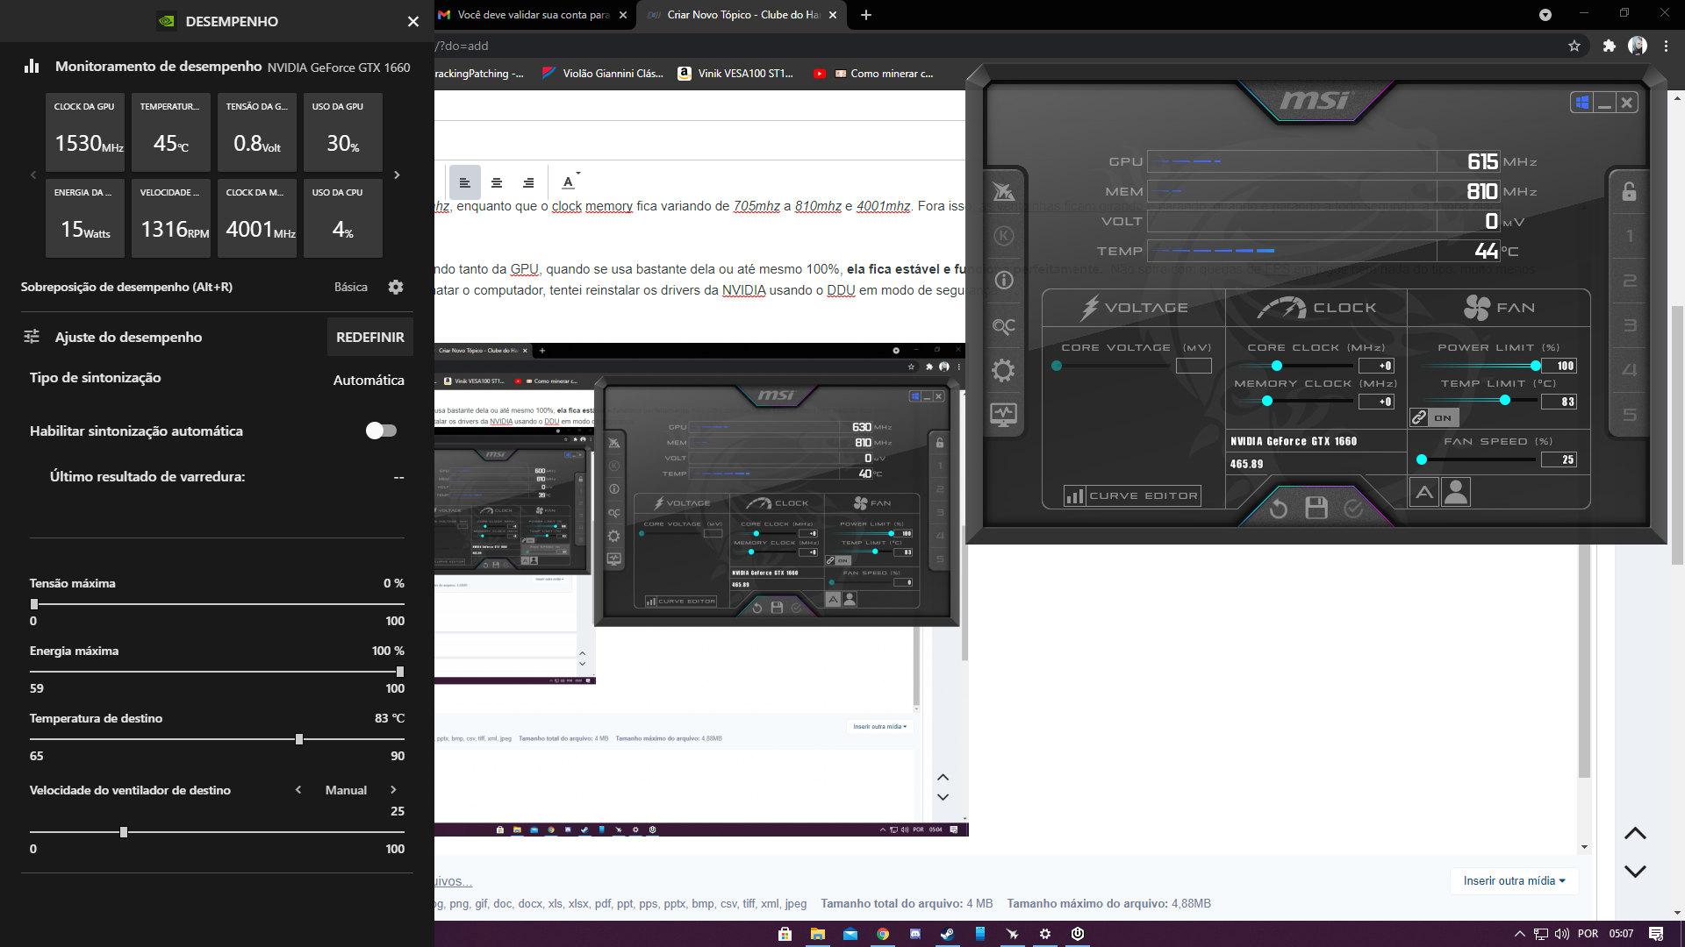Open Afterburner hardware monitor icon
This screenshot has width=1685, height=947.
click(1003, 414)
